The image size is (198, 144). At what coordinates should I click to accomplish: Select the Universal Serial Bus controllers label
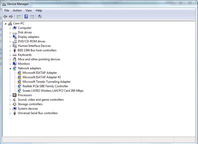[x=38, y=113]
